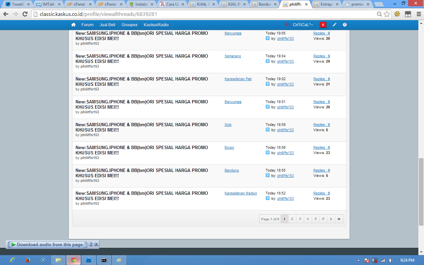Image resolution: width=424 pixels, height=265 pixels.
Task: Launch Firefox from the taskbar
Action: point(28,260)
